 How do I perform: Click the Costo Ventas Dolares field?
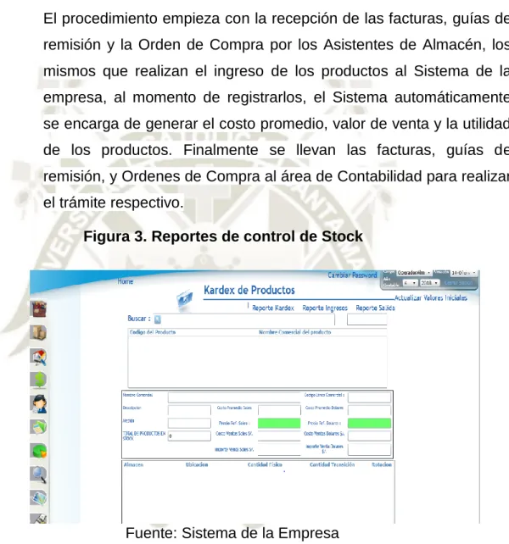369,436
